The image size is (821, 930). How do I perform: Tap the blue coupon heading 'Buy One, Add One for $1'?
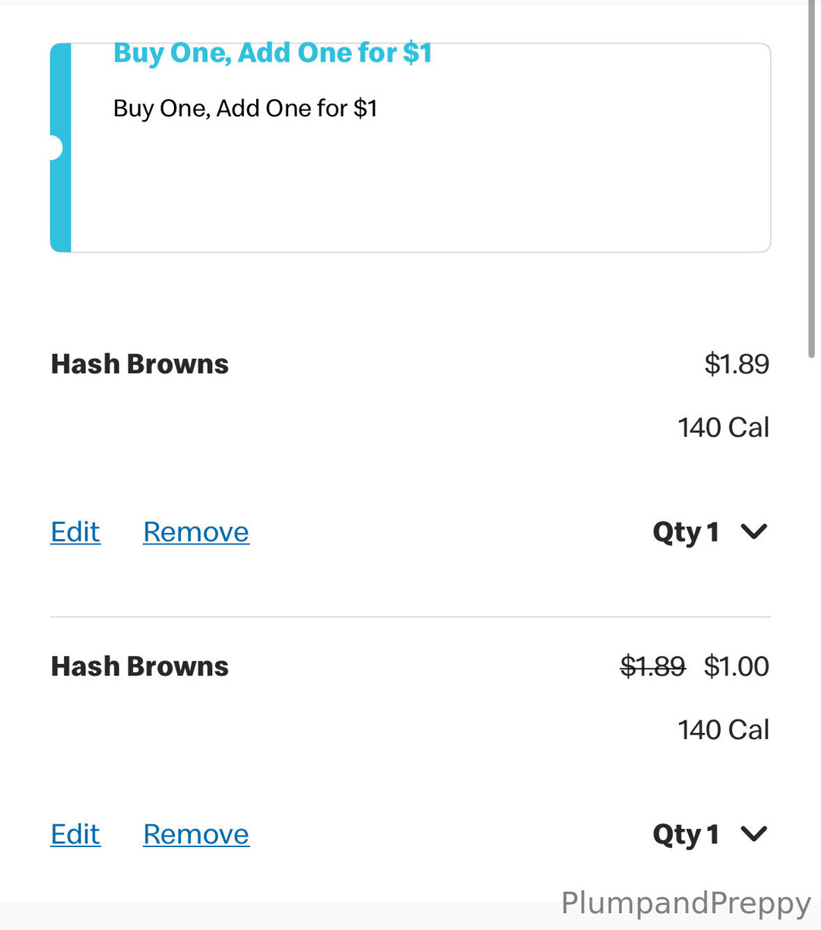click(x=273, y=53)
